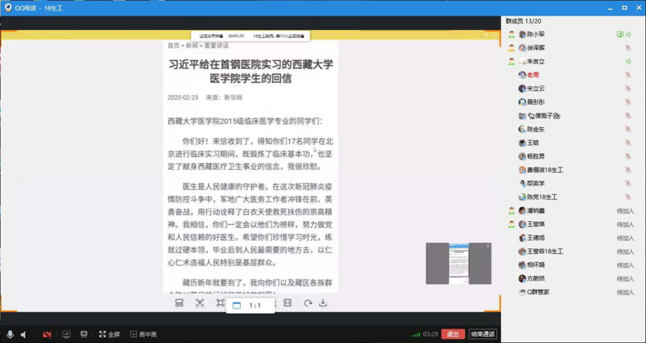Click the screen share icon in bottom bar

[x=67, y=334]
